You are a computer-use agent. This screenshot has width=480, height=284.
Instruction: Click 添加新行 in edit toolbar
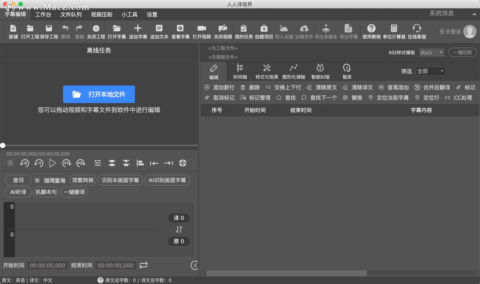[x=219, y=87]
